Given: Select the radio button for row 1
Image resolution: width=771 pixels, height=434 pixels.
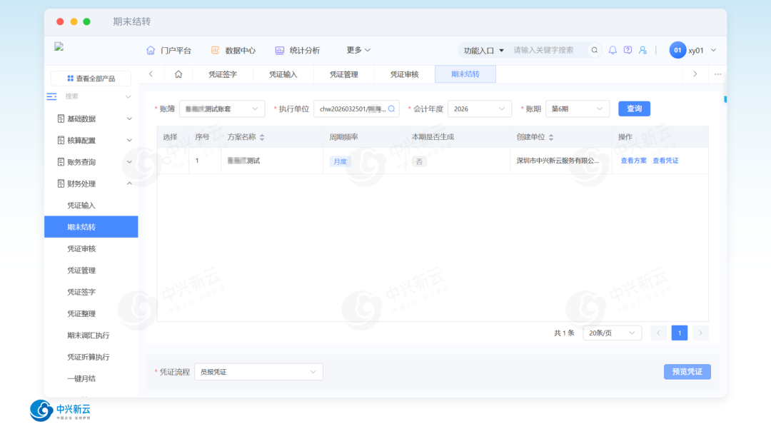Looking at the screenshot, I should pyautogui.click(x=167, y=161).
